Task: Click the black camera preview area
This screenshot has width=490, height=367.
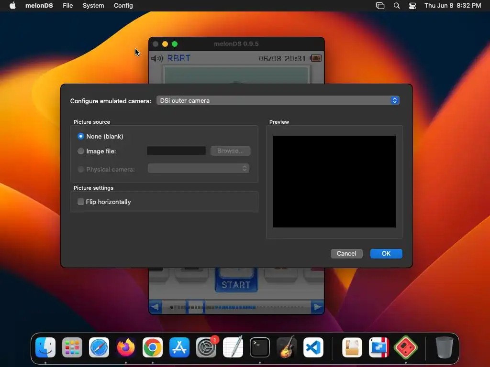Action: tap(334, 181)
